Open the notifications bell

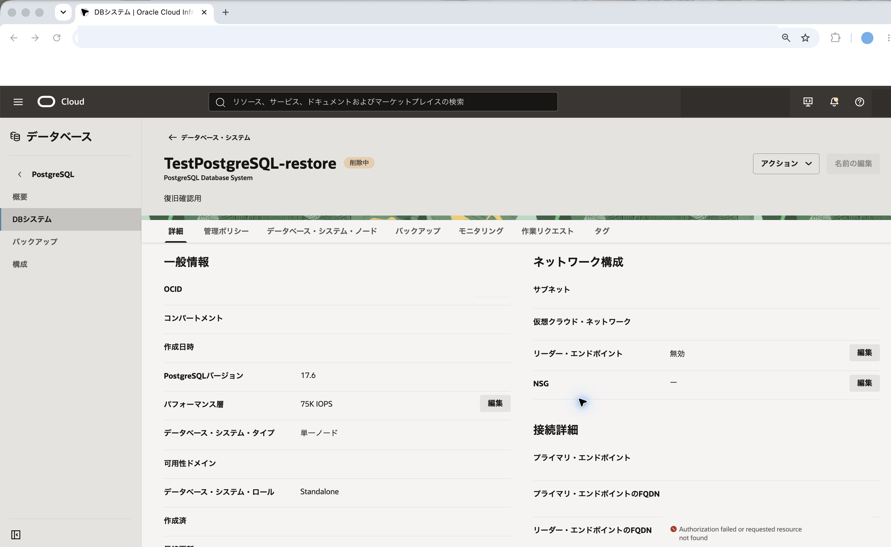click(834, 102)
